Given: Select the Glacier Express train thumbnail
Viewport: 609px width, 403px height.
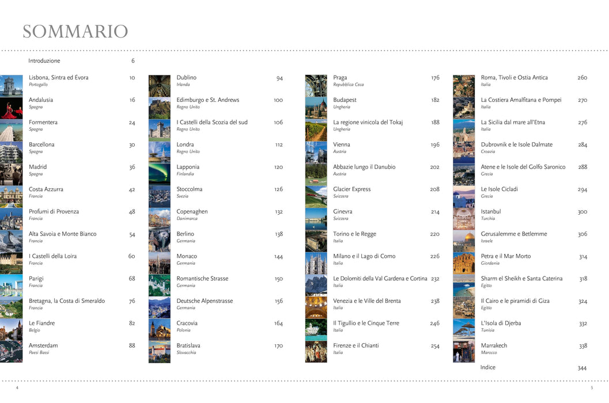Looking at the screenshot, I should [x=316, y=197].
